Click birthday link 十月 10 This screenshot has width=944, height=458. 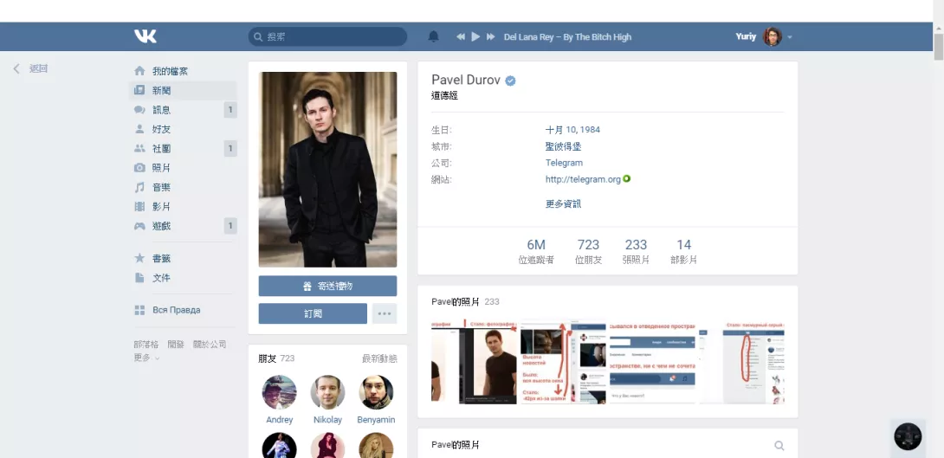(x=553, y=129)
